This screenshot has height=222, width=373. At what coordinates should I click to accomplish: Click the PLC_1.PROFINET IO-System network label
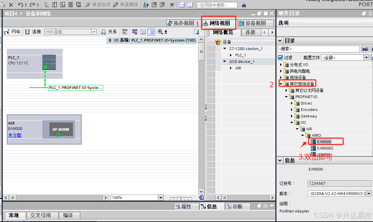coord(76,88)
